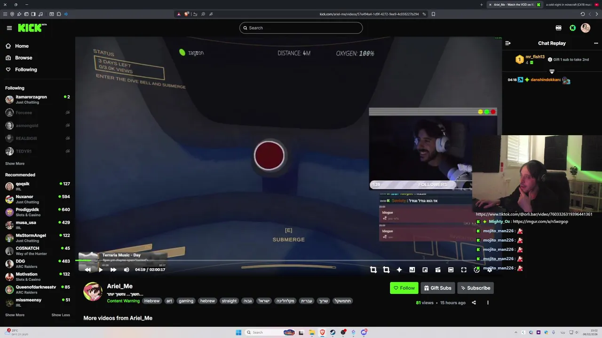Reload the page
The height and width of the screenshot is (338, 602).
[x=583, y=14]
